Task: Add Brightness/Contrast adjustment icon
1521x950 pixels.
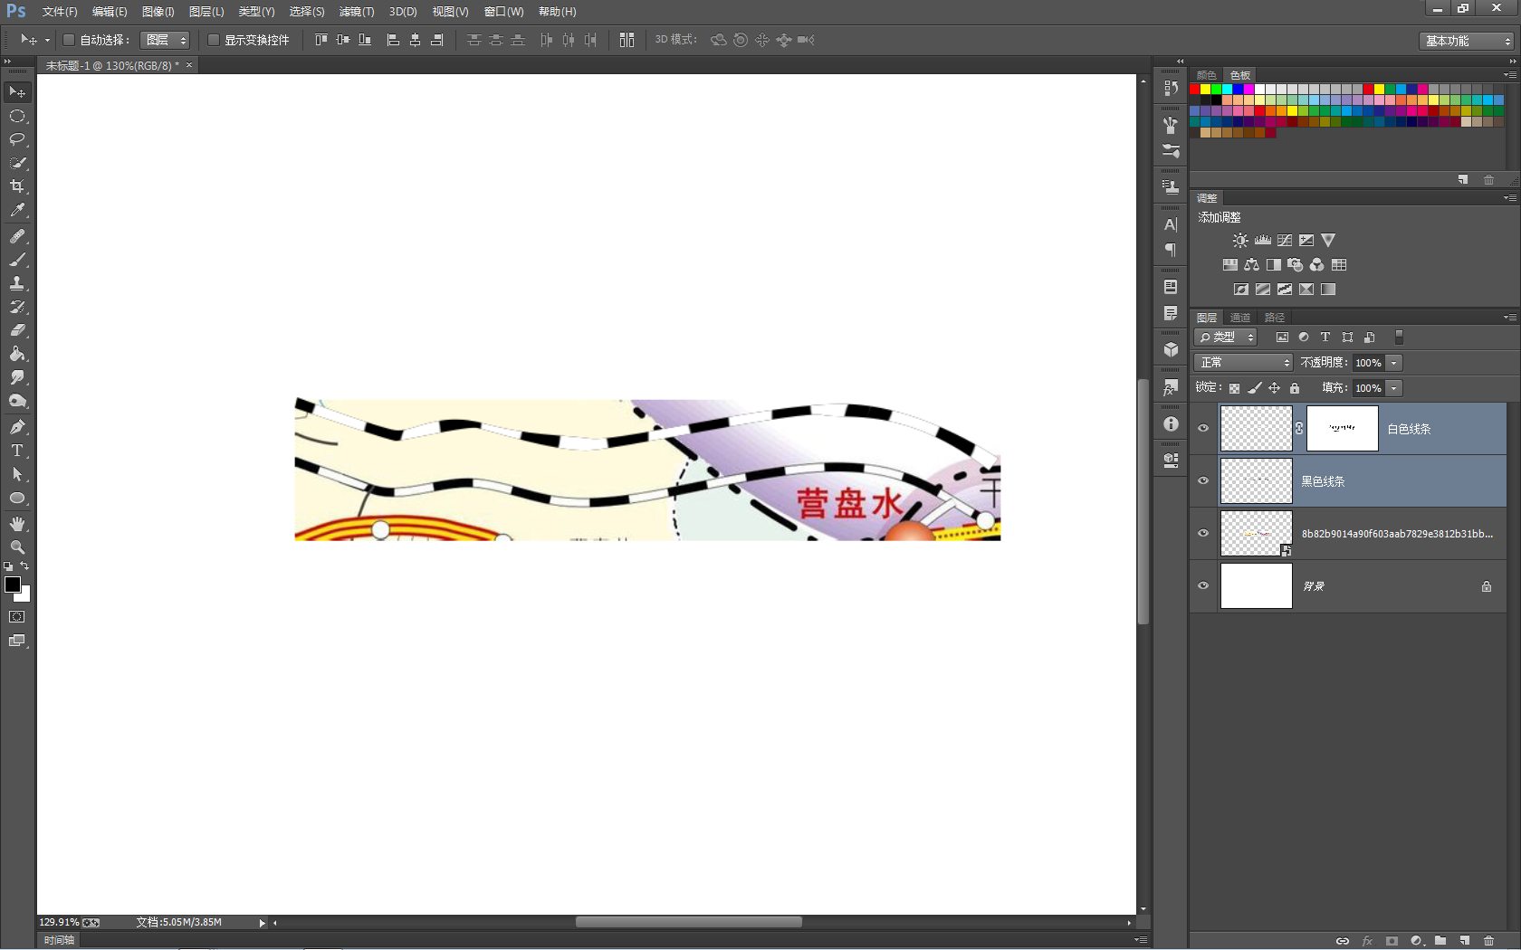Action: coord(1240,241)
